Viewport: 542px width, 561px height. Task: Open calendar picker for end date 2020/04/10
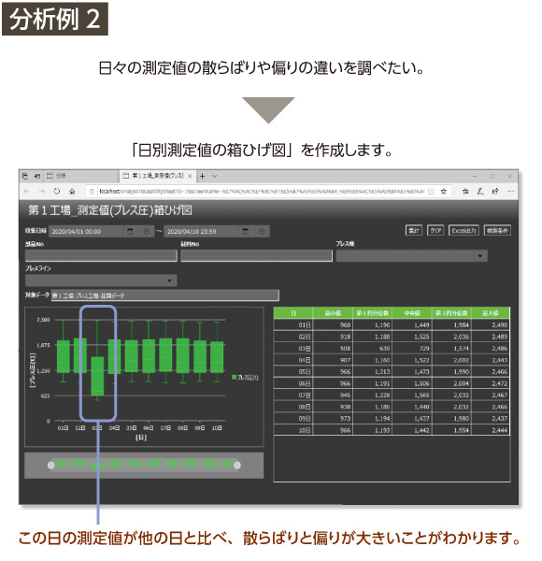pos(245,232)
